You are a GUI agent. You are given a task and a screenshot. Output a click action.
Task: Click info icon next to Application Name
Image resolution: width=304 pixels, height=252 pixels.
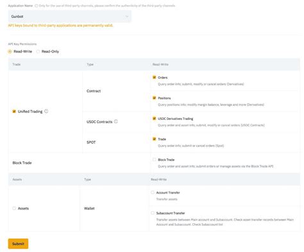point(36,6)
